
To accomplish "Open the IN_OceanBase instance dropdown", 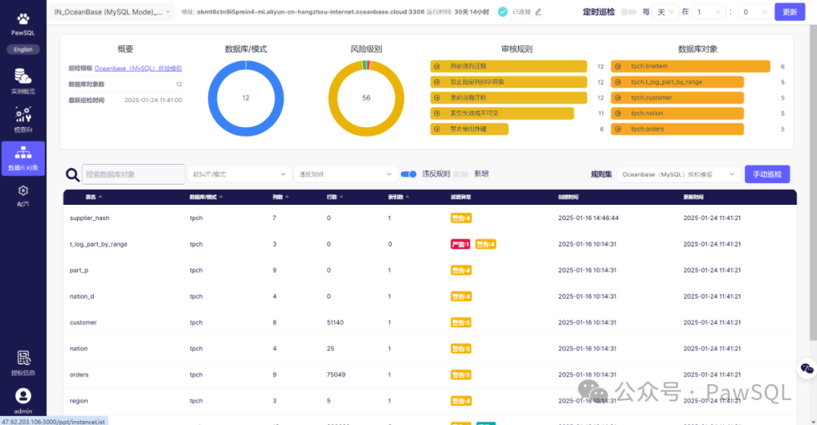I will [112, 12].
